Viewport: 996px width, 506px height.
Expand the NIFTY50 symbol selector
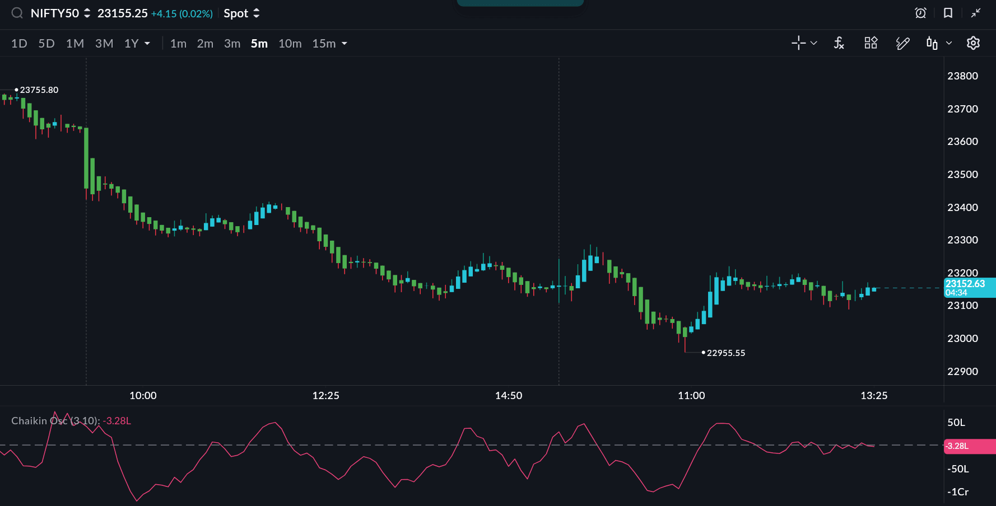87,13
